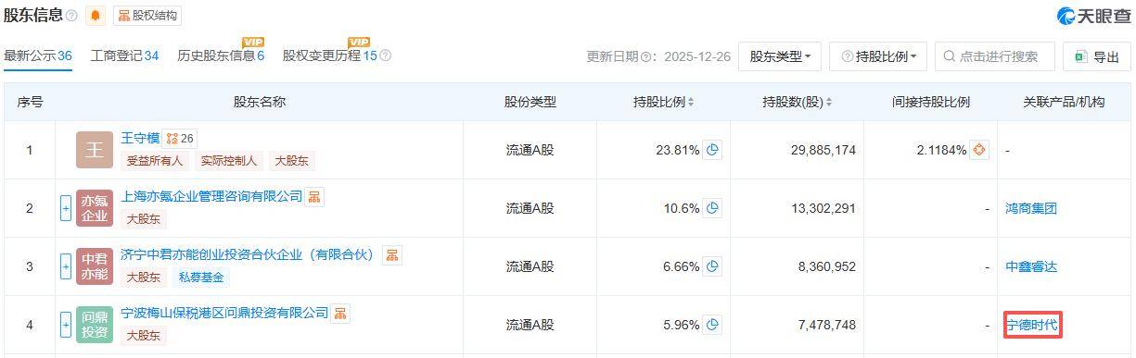Screen dimensions: 1136x358
Task: Click the orange bell alert icon
Action: click(96, 16)
